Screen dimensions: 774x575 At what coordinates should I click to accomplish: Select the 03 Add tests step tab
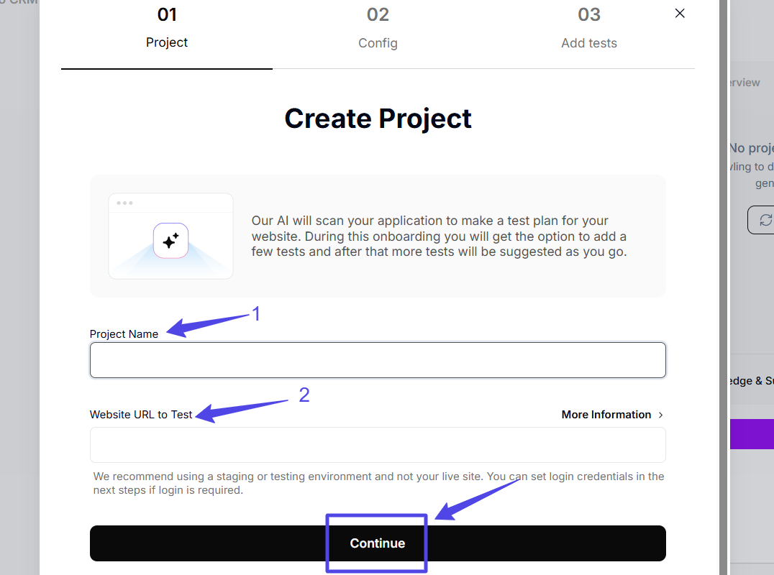(589, 29)
